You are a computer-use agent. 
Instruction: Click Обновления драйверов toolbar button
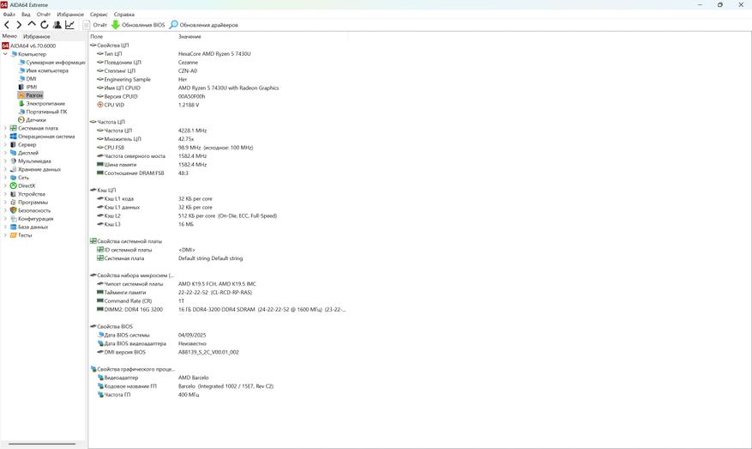point(204,25)
